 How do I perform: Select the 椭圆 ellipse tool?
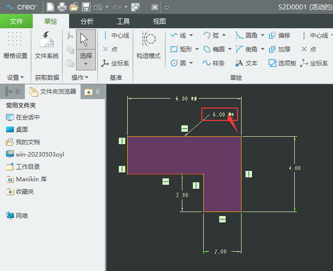click(214, 50)
